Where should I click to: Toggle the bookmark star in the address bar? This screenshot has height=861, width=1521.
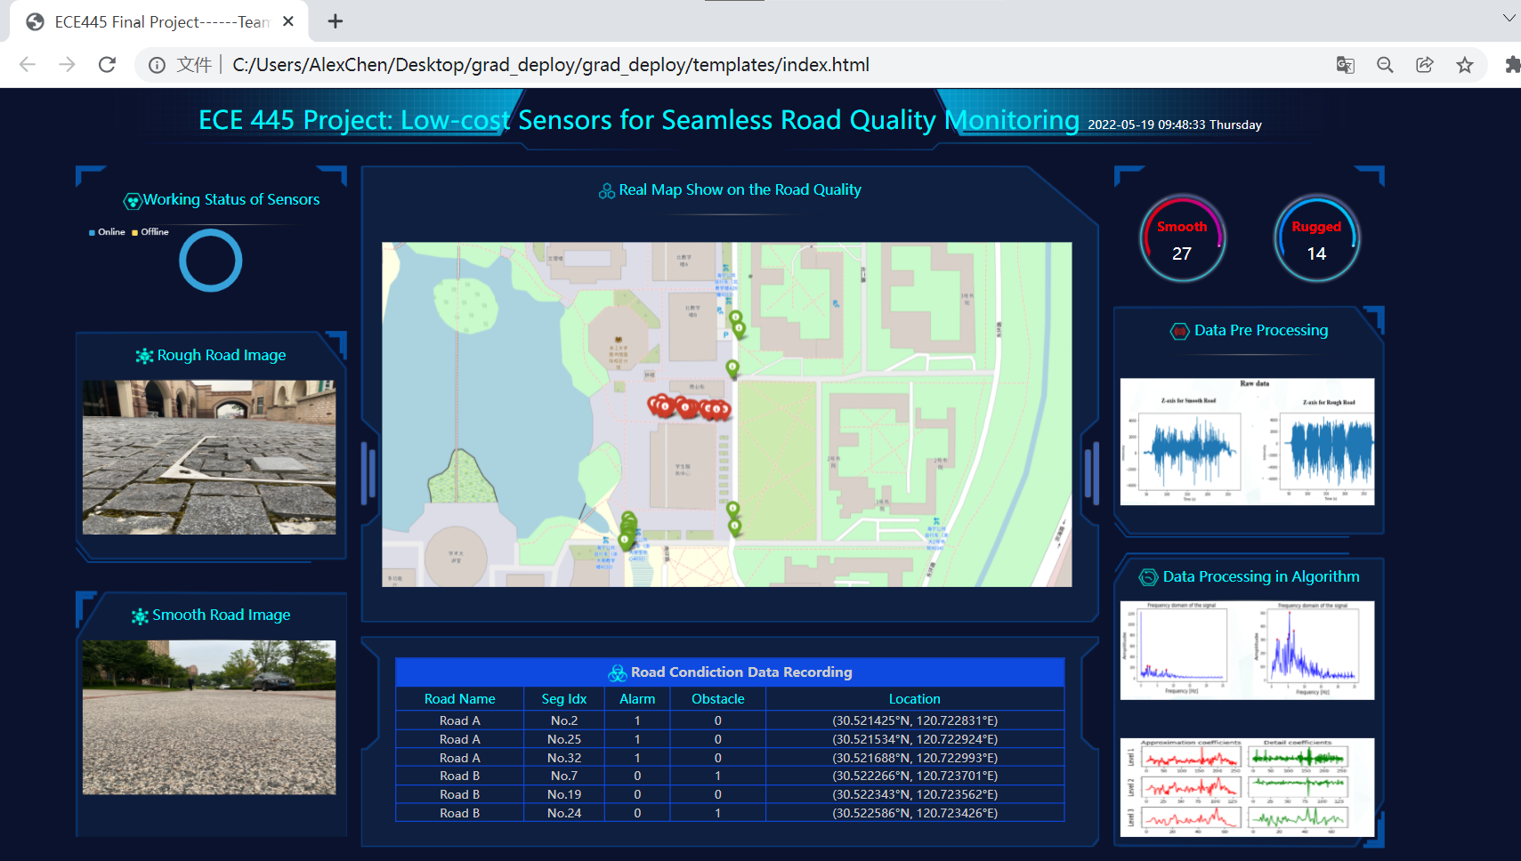[1465, 64]
